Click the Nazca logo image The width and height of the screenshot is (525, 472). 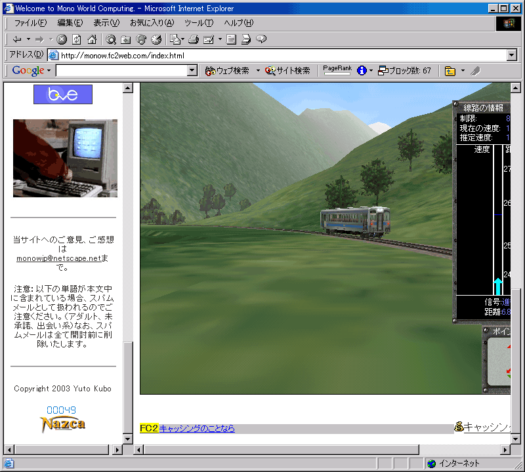point(62,424)
